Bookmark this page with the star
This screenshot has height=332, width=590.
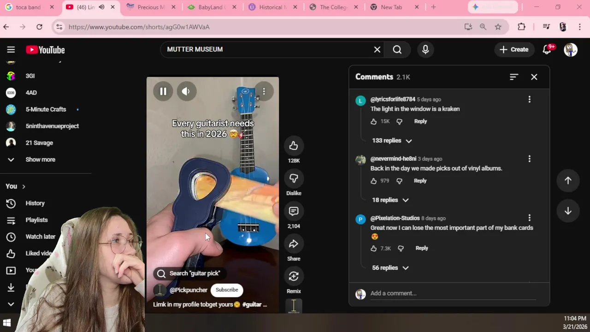(498, 27)
